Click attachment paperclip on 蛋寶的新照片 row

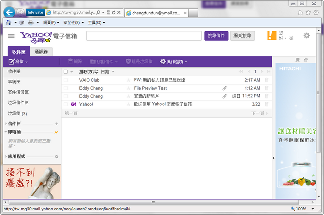[x=224, y=96]
